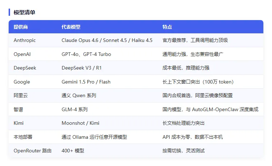272x166 pixels.
Task: Click the Claude Opus 4.6 / Sonnet 4.5 cell
Action: pyautogui.click(x=107, y=40)
